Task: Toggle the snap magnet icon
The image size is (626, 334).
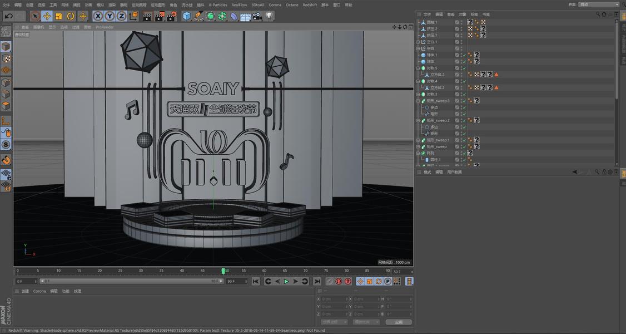Action: (x=6, y=160)
